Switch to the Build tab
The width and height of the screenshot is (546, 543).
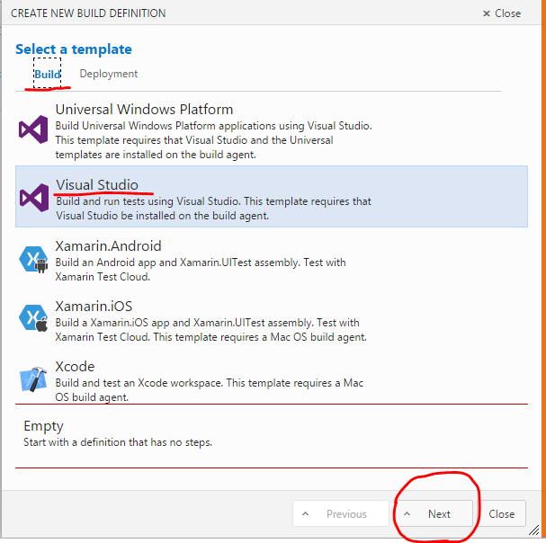point(48,74)
